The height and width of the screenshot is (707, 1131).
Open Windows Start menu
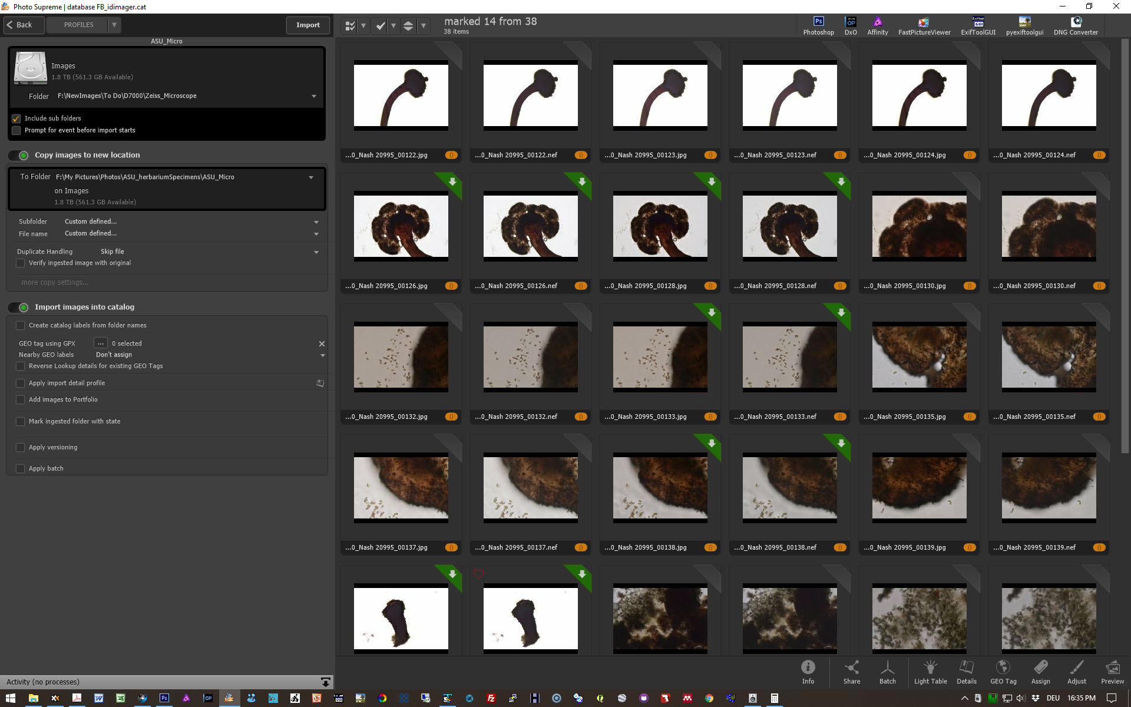pyautogui.click(x=11, y=698)
